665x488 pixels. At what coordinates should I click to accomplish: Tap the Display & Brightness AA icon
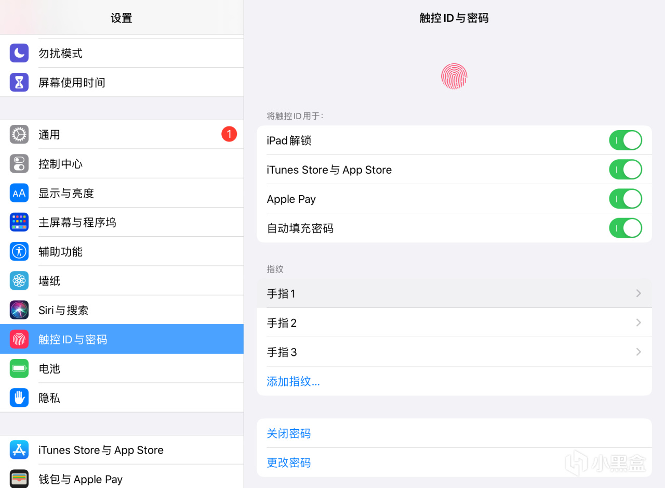pyautogui.click(x=19, y=193)
